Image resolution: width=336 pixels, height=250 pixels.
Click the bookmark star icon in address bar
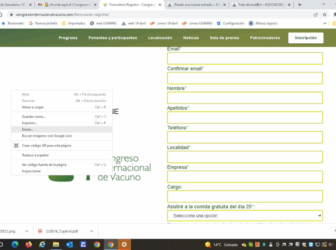324,14
